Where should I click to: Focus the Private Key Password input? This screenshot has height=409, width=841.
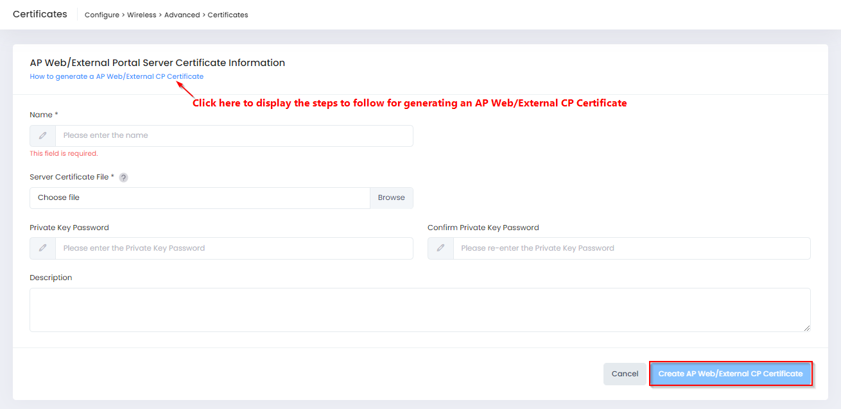point(234,248)
